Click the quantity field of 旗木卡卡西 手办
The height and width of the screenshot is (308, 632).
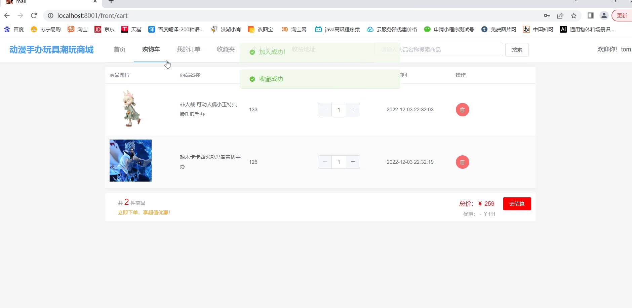point(339,162)
